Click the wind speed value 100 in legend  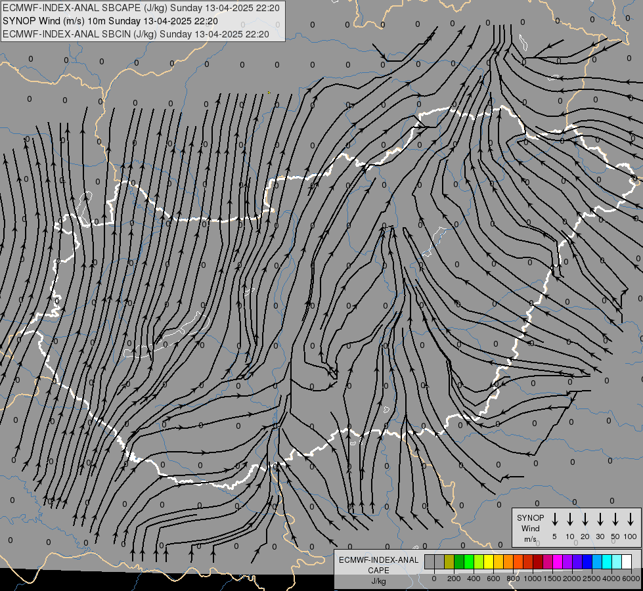coord(631,536)
